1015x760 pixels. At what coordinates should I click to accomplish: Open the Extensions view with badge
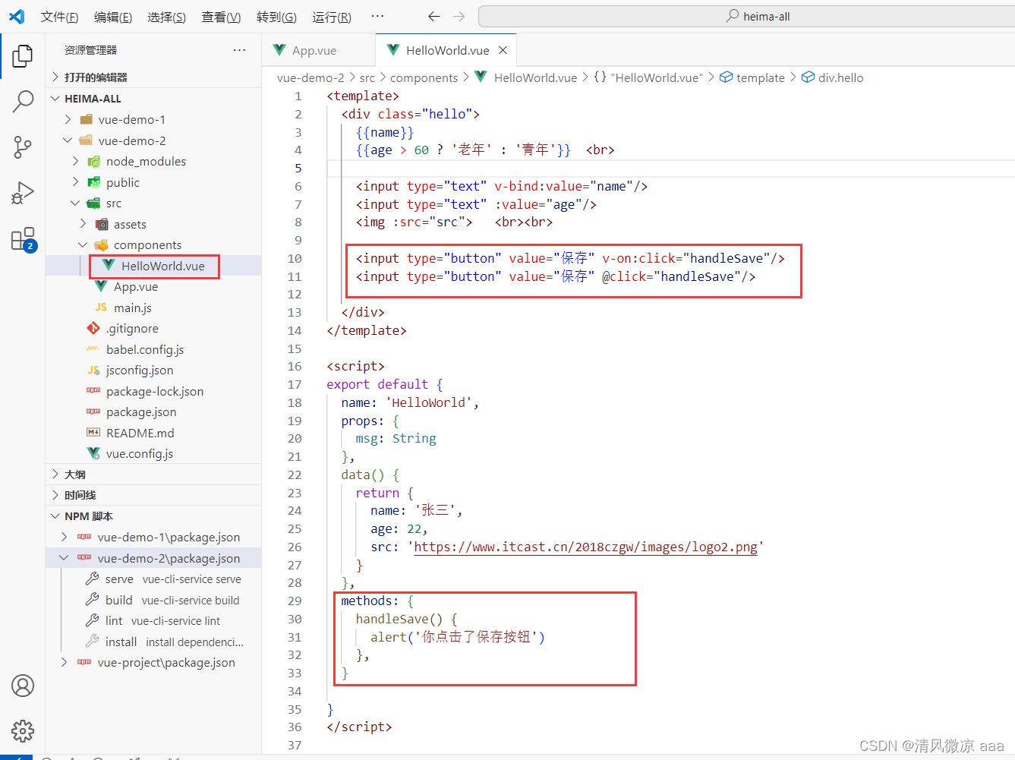pos(23,239)
